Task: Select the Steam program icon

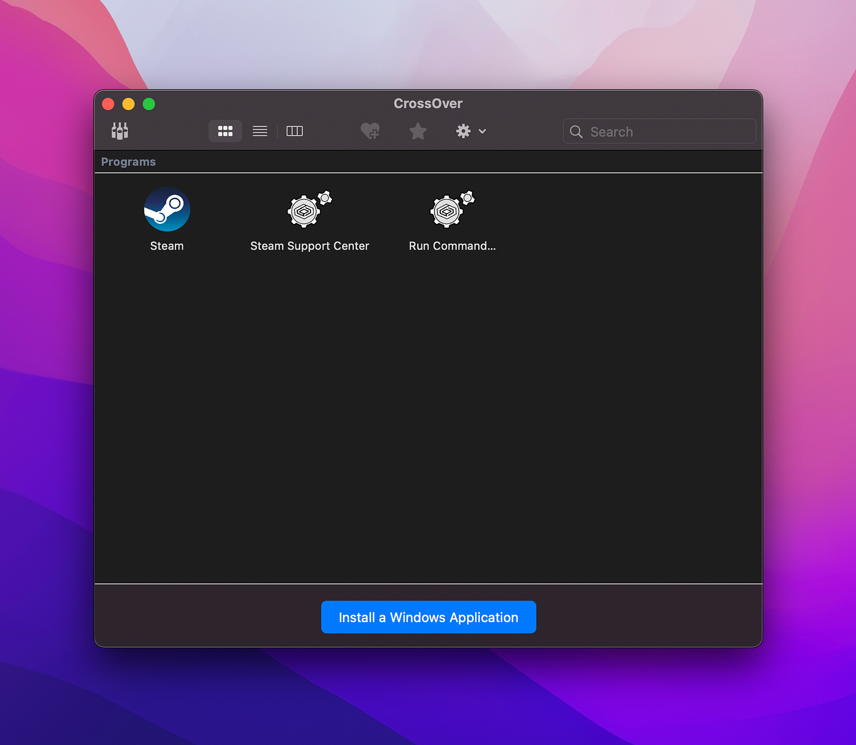Action: [x=167, y=209]
